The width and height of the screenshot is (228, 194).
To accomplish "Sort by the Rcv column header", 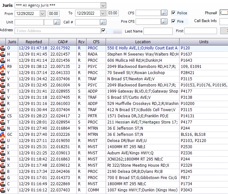I will (x=81, y=42).
